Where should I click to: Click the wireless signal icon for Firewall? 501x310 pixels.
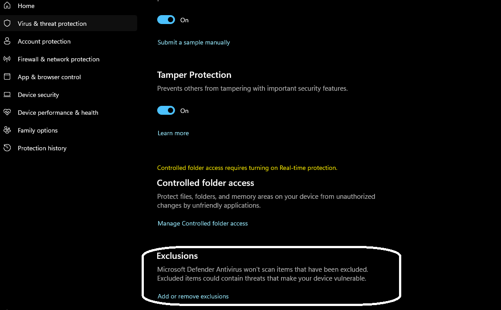(7, 59)
